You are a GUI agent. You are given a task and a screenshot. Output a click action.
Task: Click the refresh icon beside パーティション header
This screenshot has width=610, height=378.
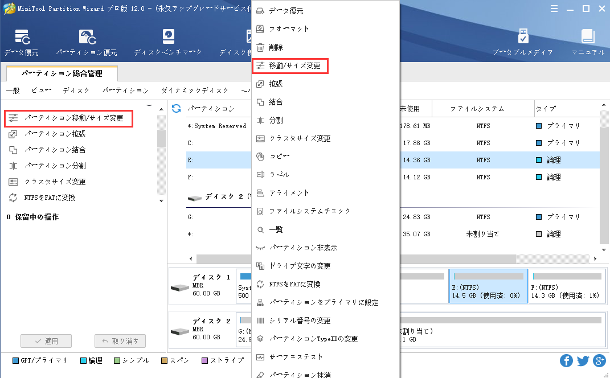click(177, 108)
